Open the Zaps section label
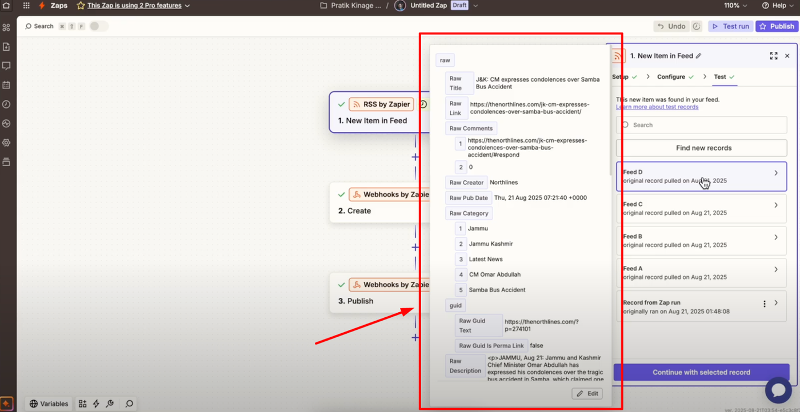 [59, 6]
